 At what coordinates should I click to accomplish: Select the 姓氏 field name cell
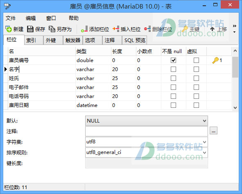[42, 78]
